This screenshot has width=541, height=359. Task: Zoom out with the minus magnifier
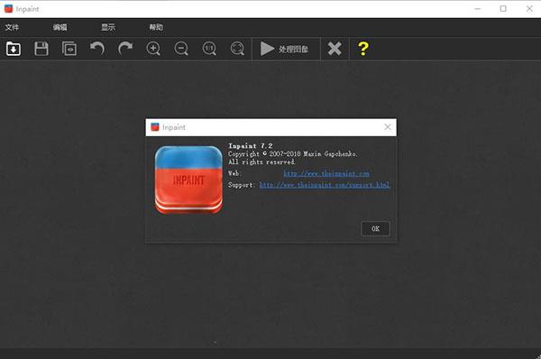coord(181,49)
